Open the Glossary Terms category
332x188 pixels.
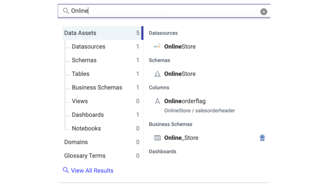tap(85, 155)
